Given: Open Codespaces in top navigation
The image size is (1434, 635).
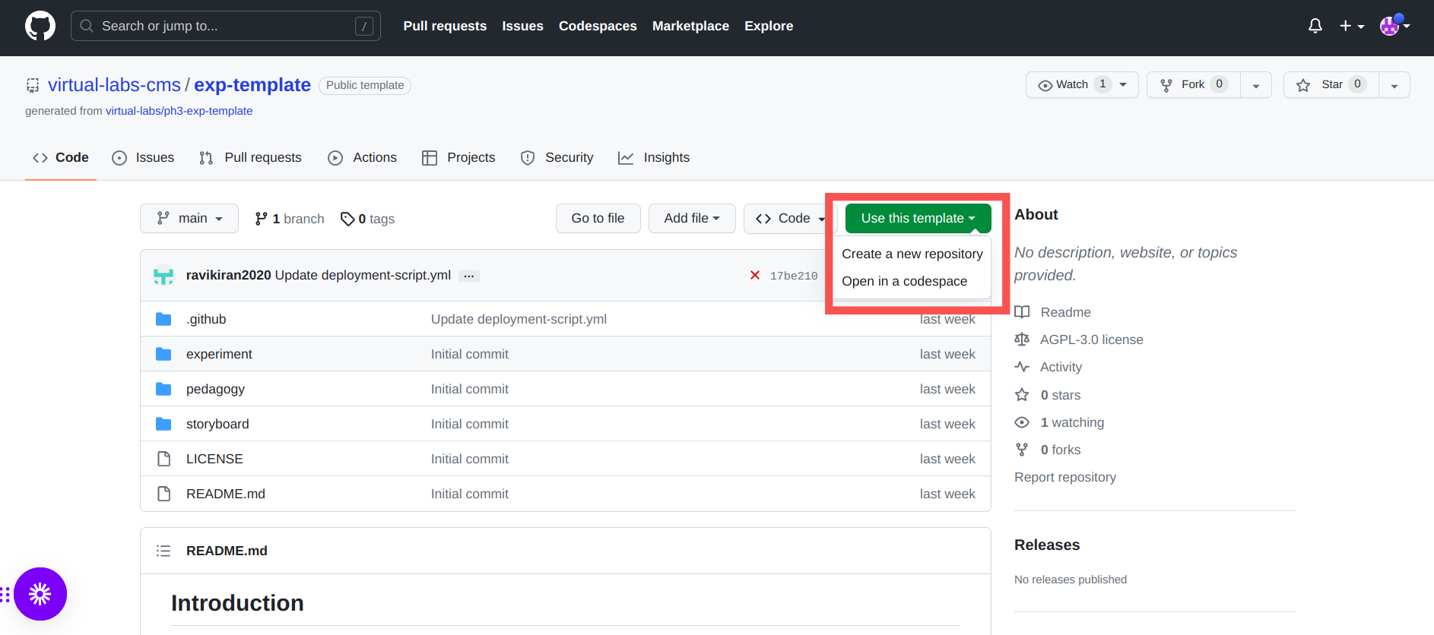Looking at the screenshot, I should pyautogui.click(x=598, y=26).
